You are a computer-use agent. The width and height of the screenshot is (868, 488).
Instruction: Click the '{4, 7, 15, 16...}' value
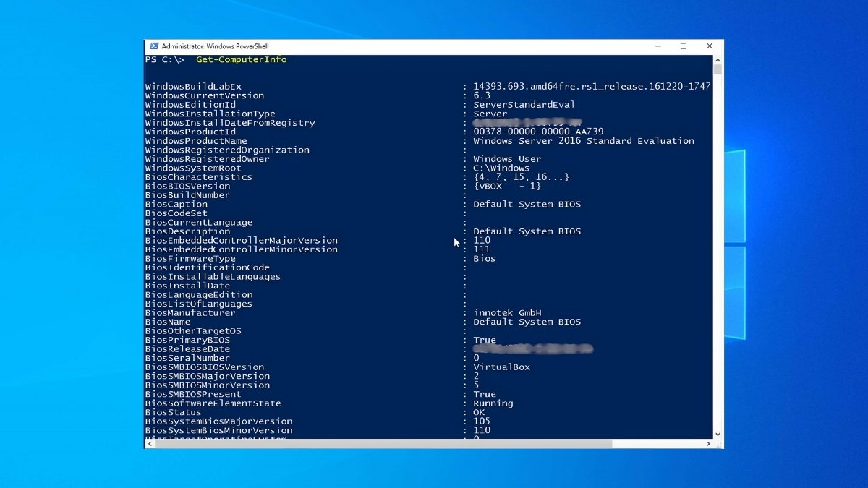pos(522,177)
